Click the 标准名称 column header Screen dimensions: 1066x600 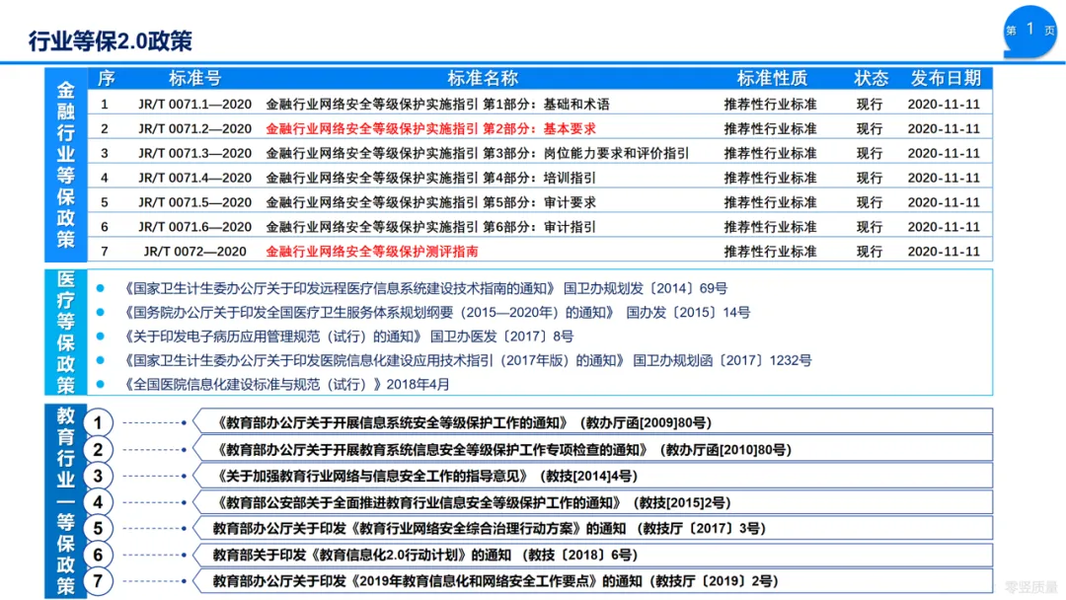(x=483, y=78)
